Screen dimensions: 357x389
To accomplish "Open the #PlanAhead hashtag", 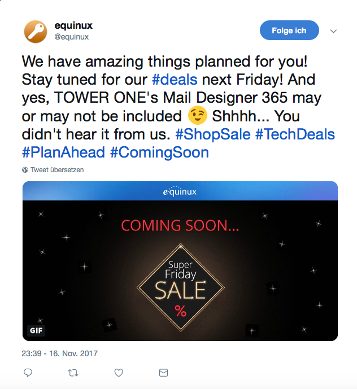I will pos(63,152).
